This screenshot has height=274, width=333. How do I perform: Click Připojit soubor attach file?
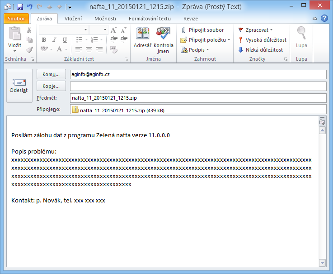click(202, 30)
